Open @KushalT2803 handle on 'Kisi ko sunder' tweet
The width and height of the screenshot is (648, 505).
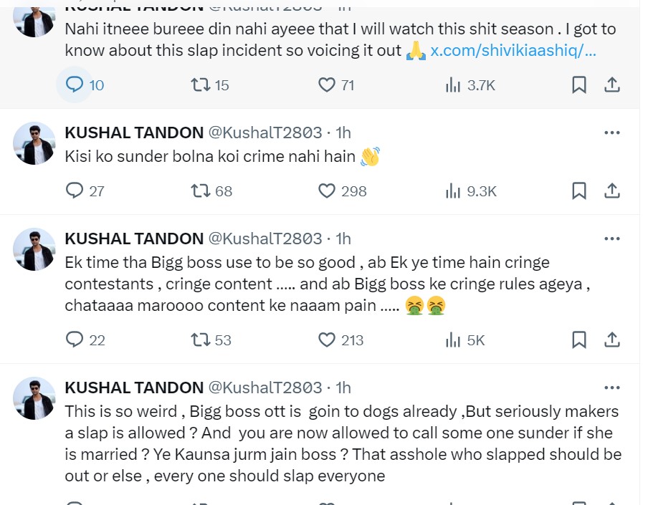click(265, 133)
